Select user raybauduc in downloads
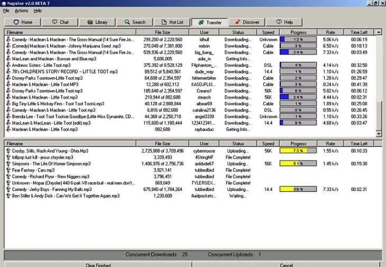Screen dimensions: 386x267 tap(204, 129)
